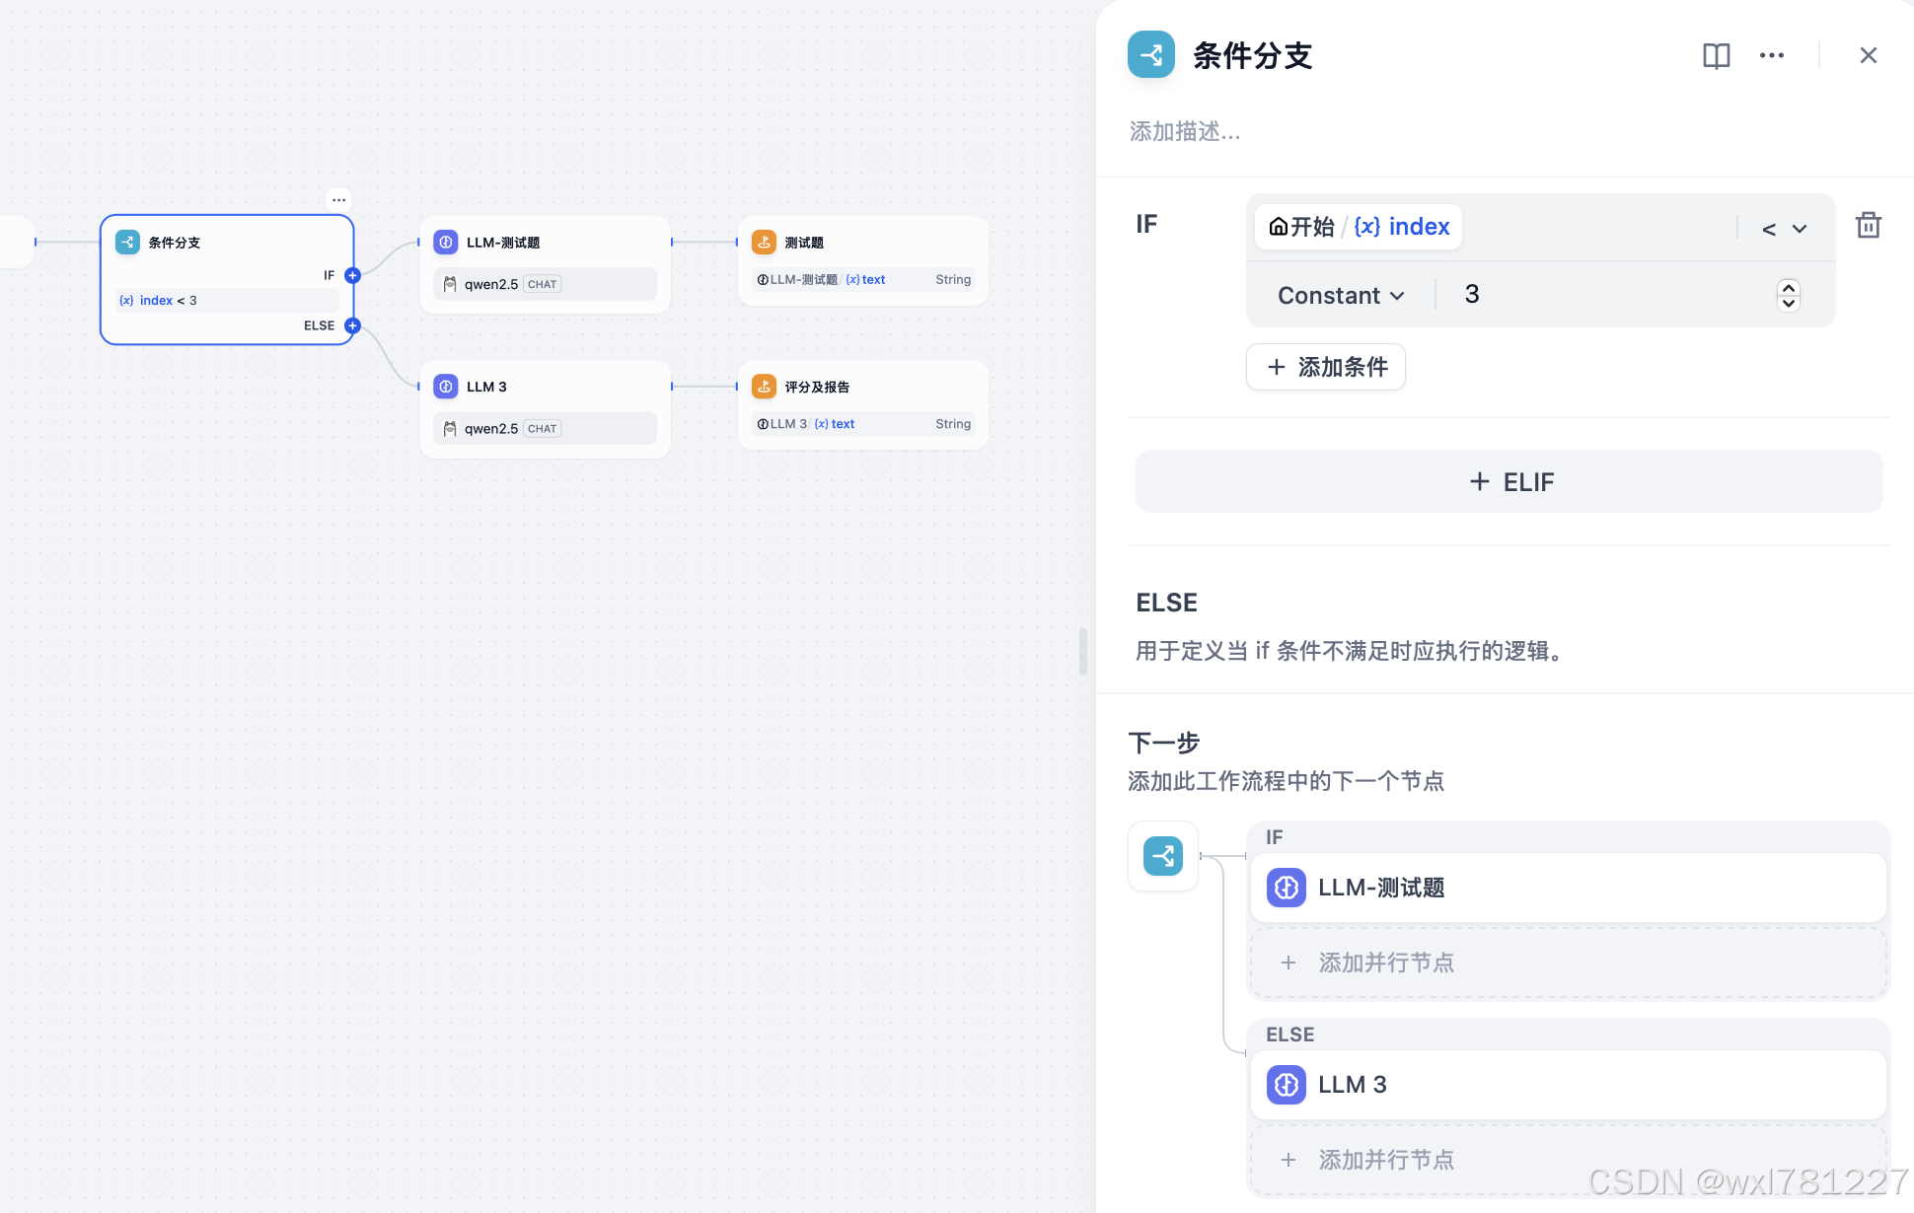
Task: Click the ELSE heading in settings panel
Action: tap(1166, 603)
